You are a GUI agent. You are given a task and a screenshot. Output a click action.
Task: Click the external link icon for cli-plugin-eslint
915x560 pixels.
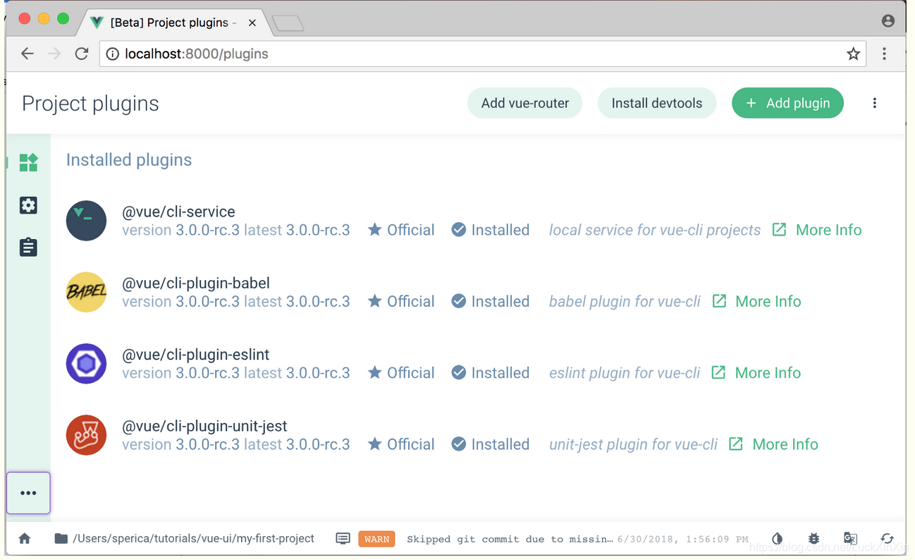[718, 372]
